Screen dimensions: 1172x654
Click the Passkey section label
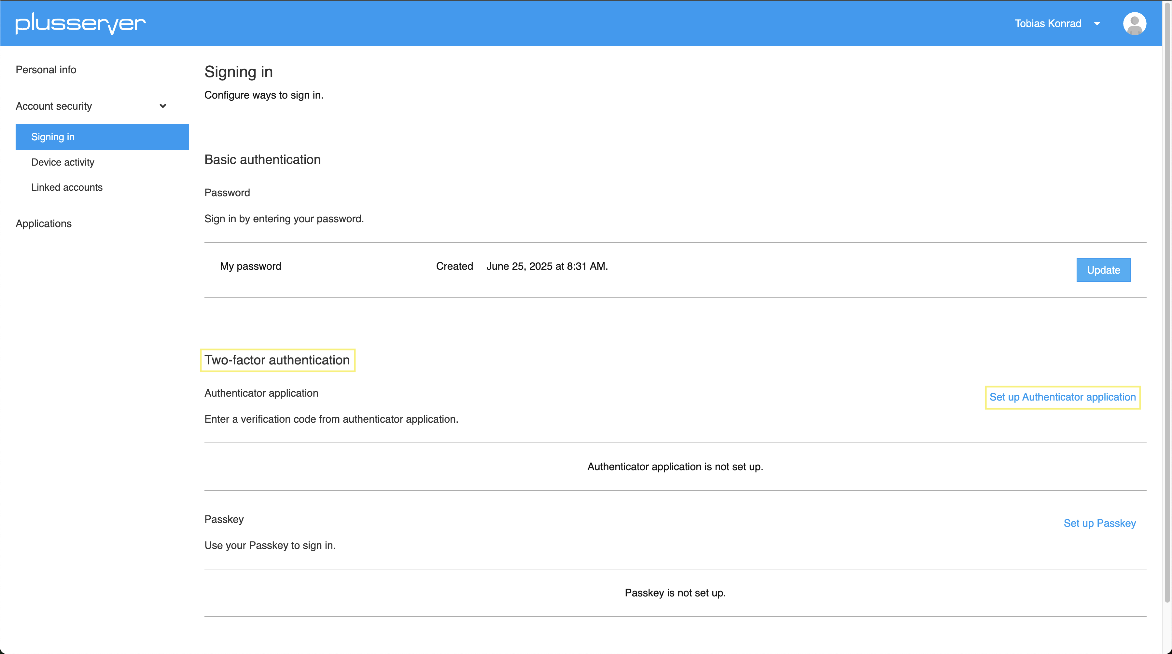pos(224,519)
